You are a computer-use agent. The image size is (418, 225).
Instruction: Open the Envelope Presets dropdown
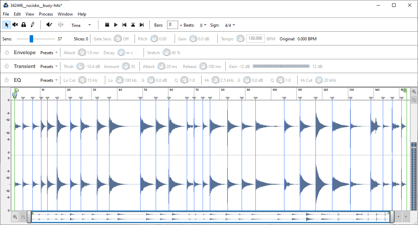pyautogui.click(x=49, y=53)
